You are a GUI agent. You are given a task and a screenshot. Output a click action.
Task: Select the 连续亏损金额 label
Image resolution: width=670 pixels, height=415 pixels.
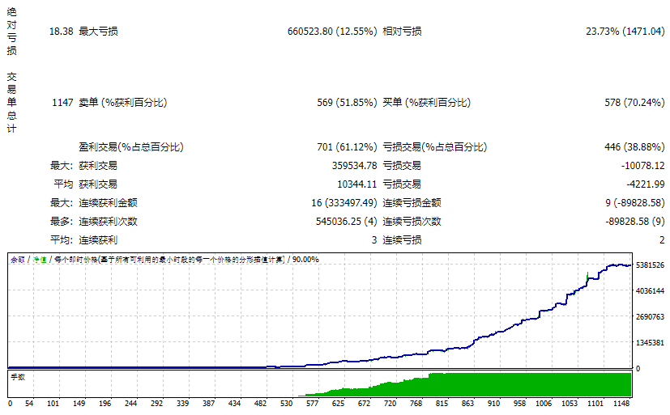point(412,202)
